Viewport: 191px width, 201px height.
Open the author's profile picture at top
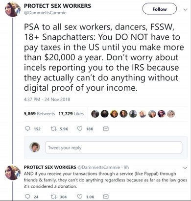click(13, 9)
